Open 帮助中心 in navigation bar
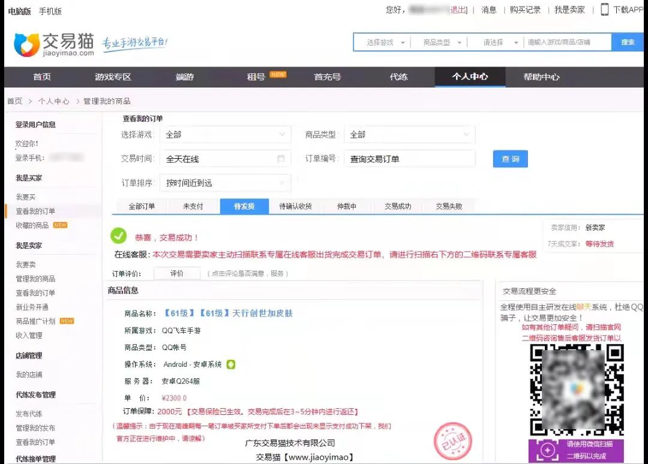Screen dimensions: 648x464 click(541, 77)
